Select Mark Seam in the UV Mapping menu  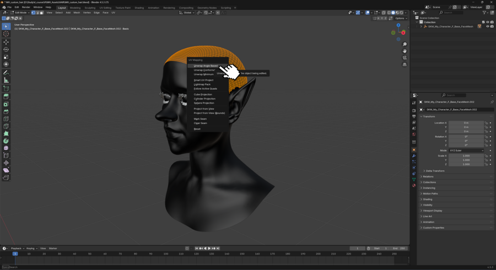(x=200, y=119)
